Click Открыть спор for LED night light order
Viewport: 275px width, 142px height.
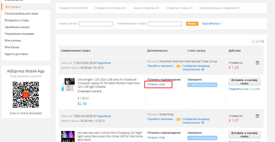(x=156, y=138)
